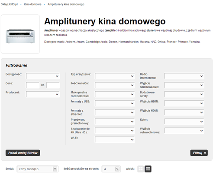The height and width of the screenshot is (175, 213).
Task: Open the Producent dropdown
Action: pos(43,94)
